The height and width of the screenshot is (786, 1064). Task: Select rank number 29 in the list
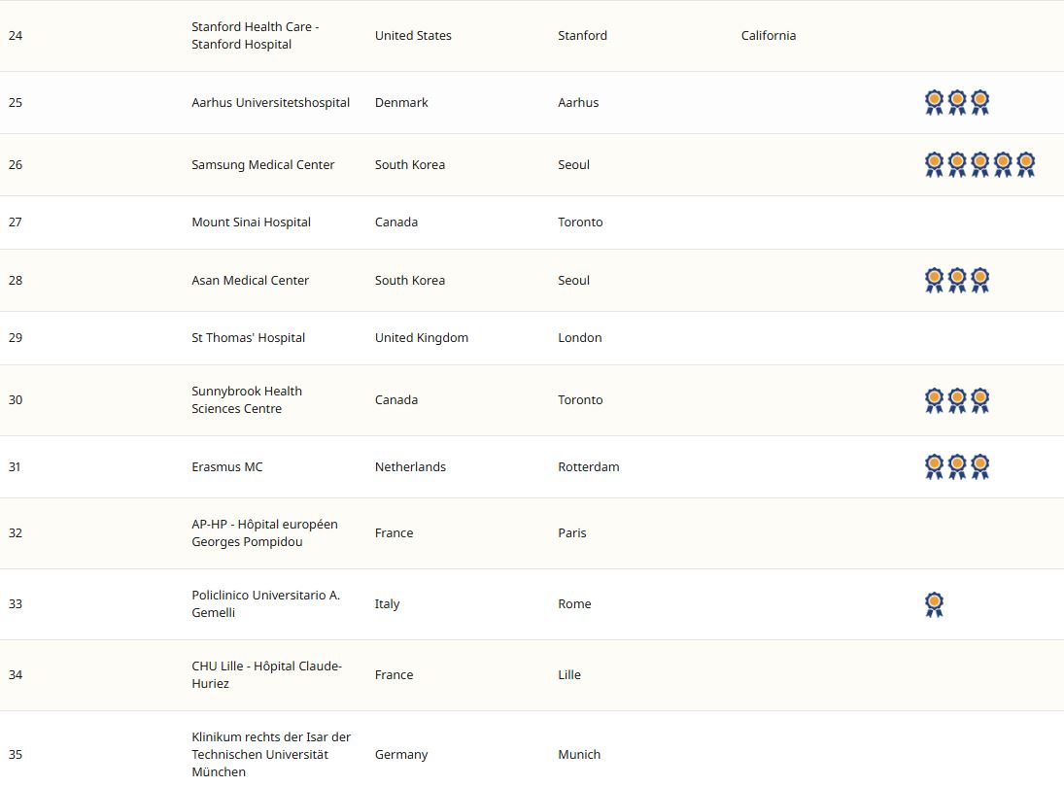point(16,338)
